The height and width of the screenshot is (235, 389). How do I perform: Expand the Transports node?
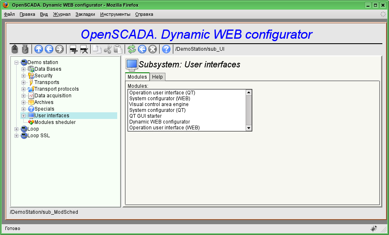[x=23, y=82]
